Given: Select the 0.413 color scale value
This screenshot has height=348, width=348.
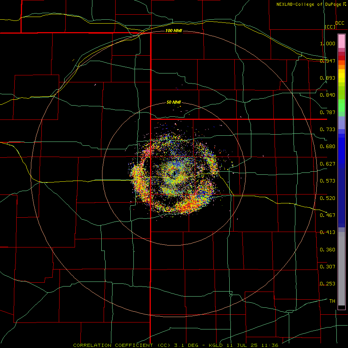Looking at the screenshot, I should [x=328, y=232].
